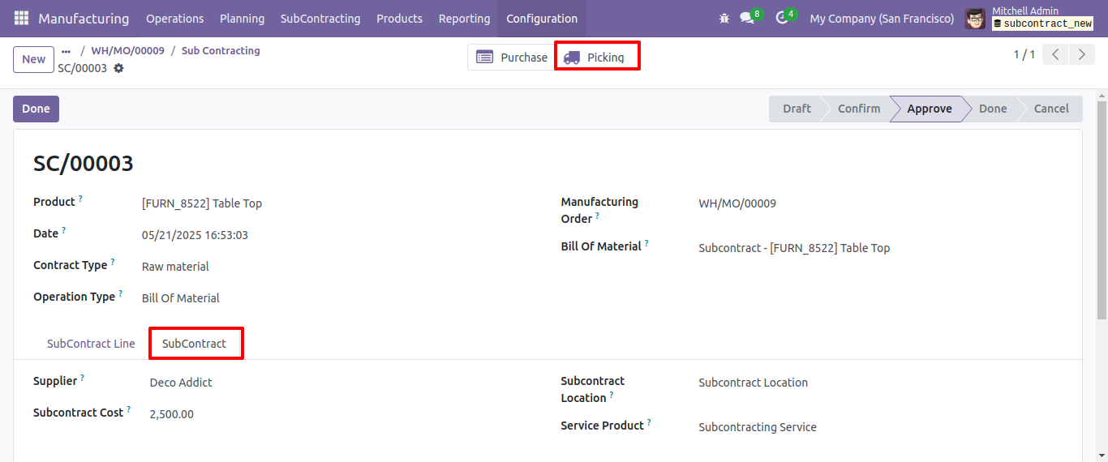Open the conversations chat icon
1108x462 pixels.
(747, 18)
